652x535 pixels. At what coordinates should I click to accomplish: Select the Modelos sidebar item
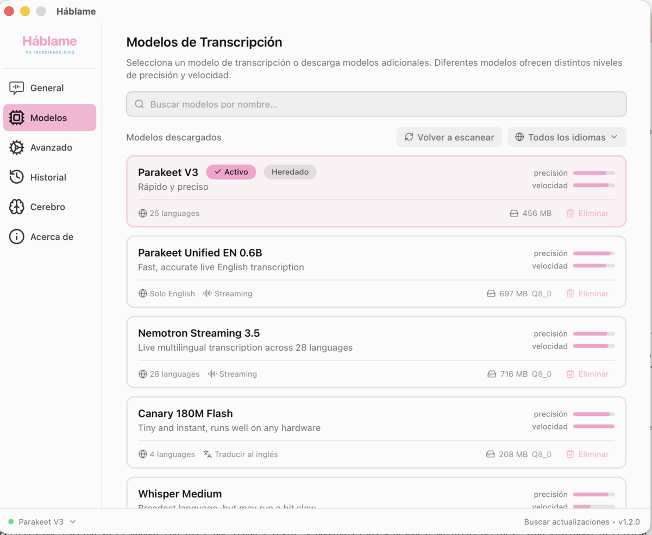(49, 118)
